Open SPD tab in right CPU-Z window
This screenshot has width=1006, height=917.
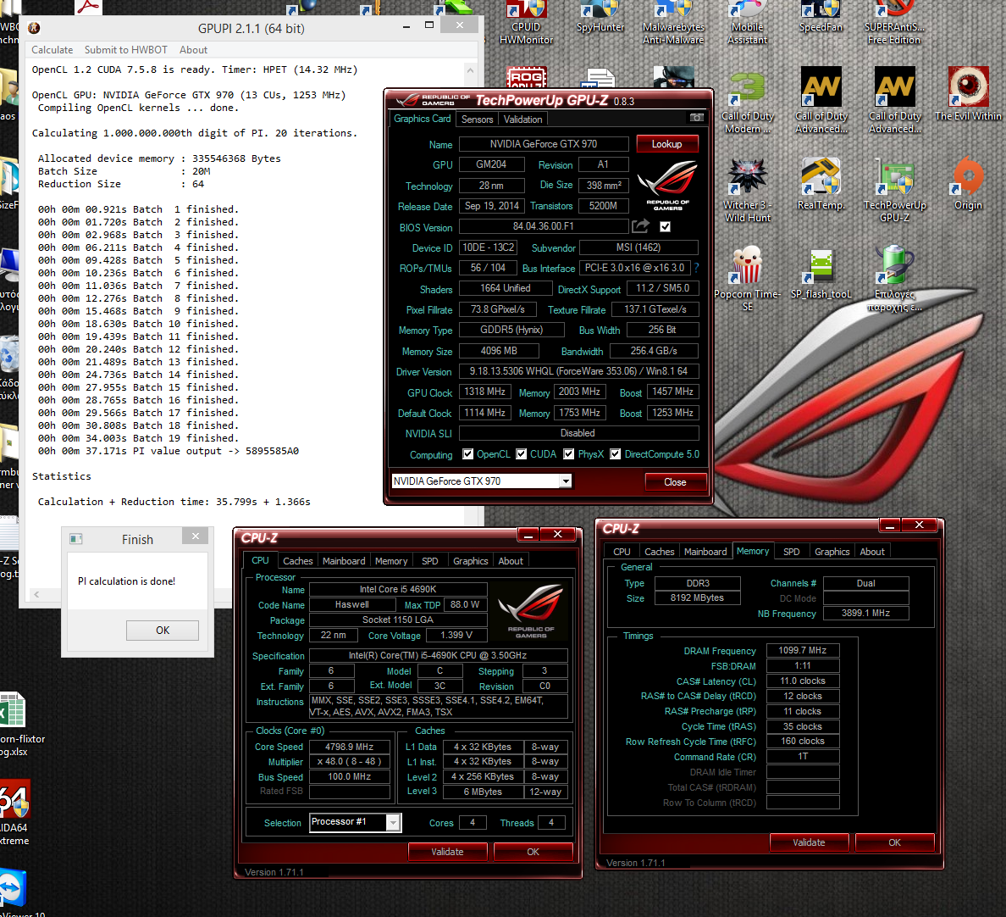[x=792, y=552]
